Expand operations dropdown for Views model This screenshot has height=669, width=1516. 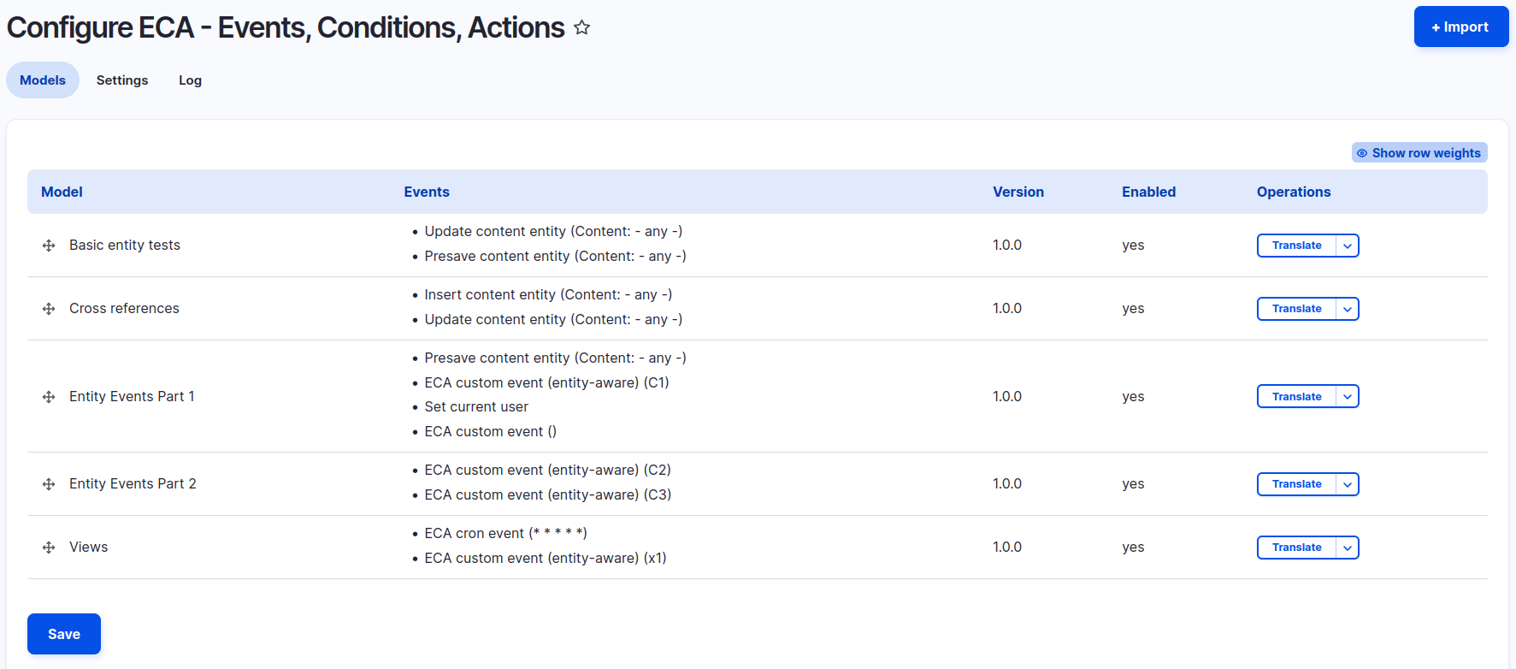(x=1348, y=548)
